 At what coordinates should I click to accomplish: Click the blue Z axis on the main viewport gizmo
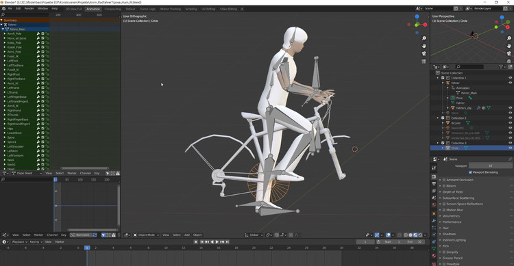417,16
